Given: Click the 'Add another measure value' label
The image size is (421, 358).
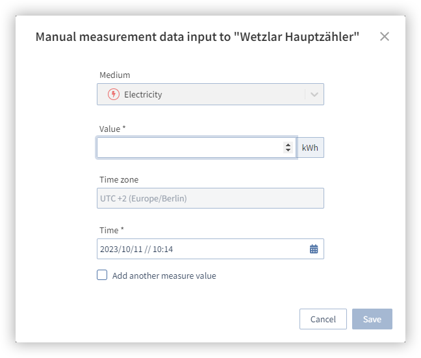Looking at the screenshot, I should click(164, 276).
